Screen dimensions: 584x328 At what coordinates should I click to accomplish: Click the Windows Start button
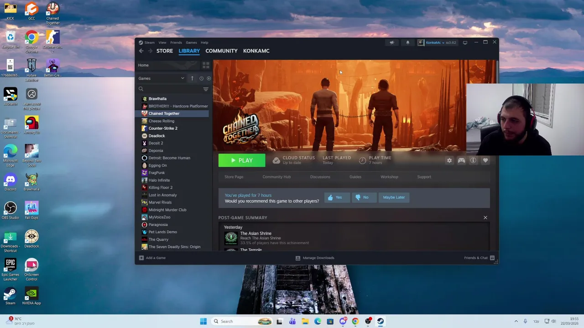203,321
